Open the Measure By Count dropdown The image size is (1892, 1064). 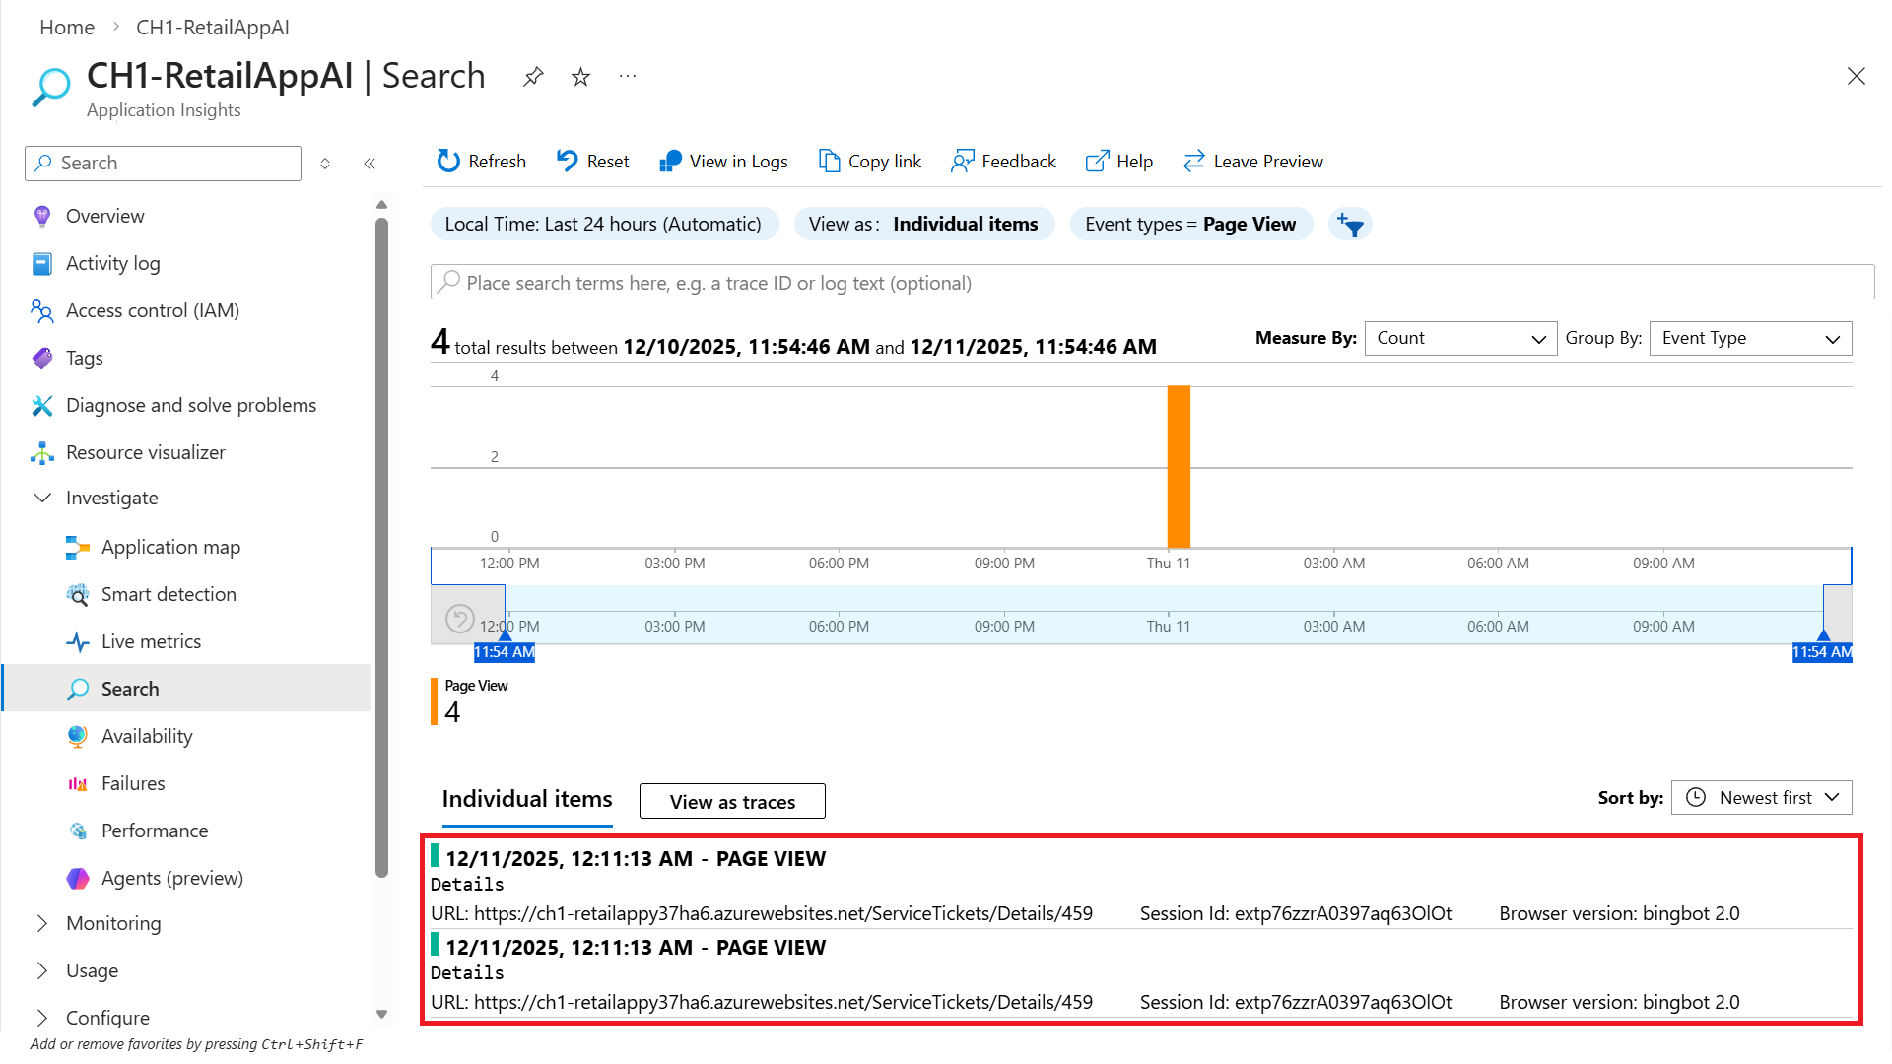pyautogui.click(x=1459, y=338)
